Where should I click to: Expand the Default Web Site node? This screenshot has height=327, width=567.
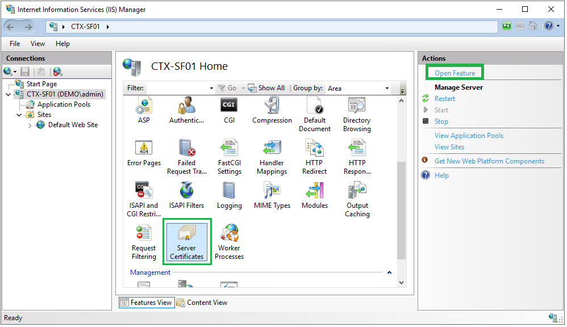[30, 125]
